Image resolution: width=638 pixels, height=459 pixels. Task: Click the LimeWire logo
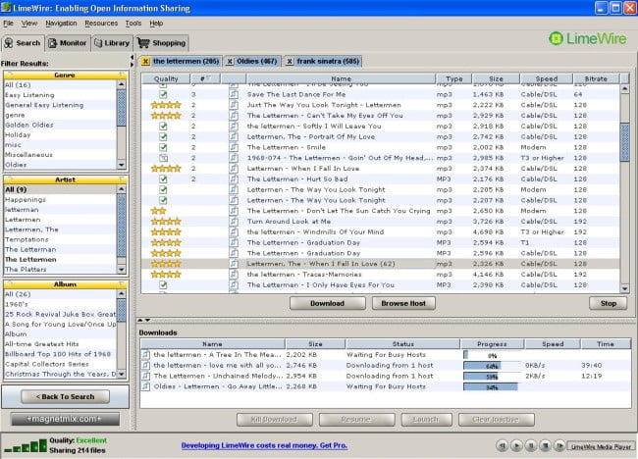[588, 39]
